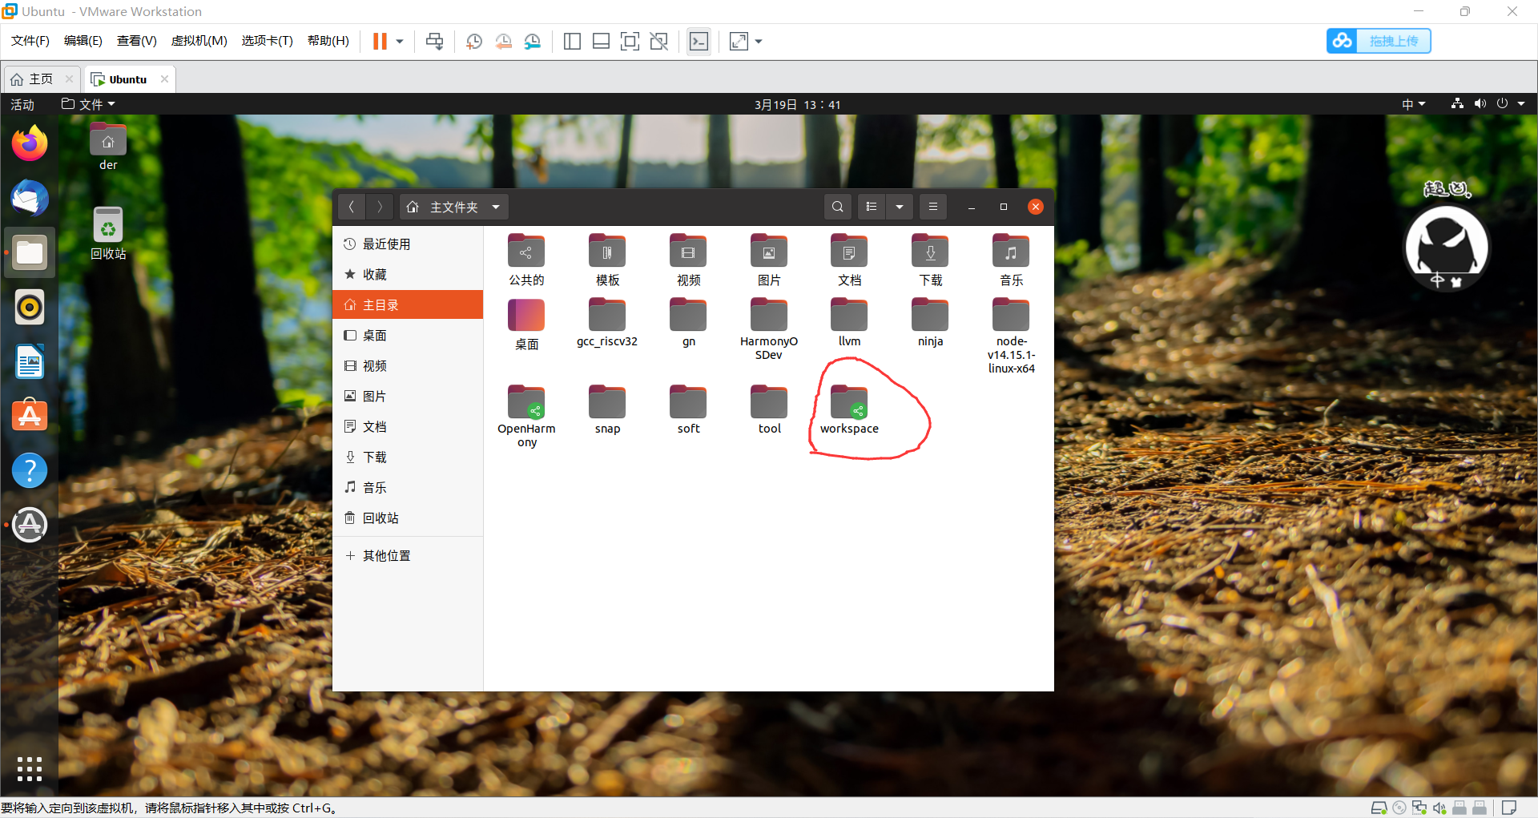Viewport: 1538px width, 818px height.
Task: Select the workspace folder
Action: [849, 410]
